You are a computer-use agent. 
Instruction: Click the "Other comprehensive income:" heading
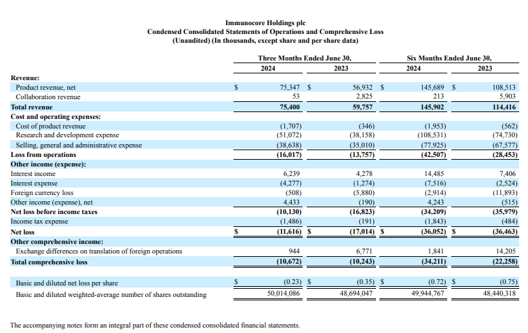pos(57,242)
